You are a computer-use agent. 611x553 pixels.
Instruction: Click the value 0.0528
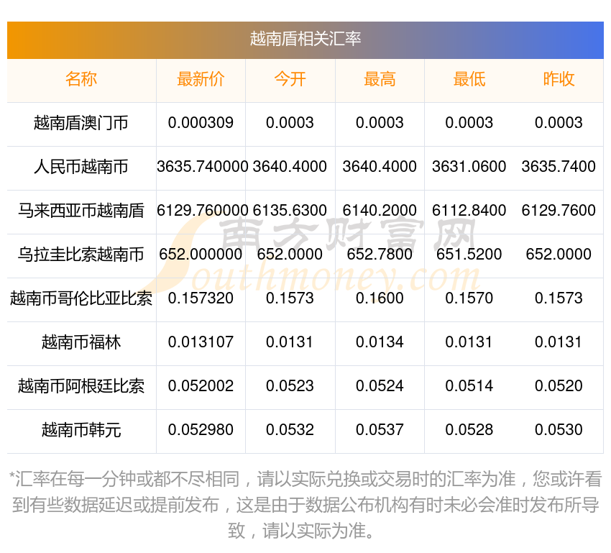469,429
